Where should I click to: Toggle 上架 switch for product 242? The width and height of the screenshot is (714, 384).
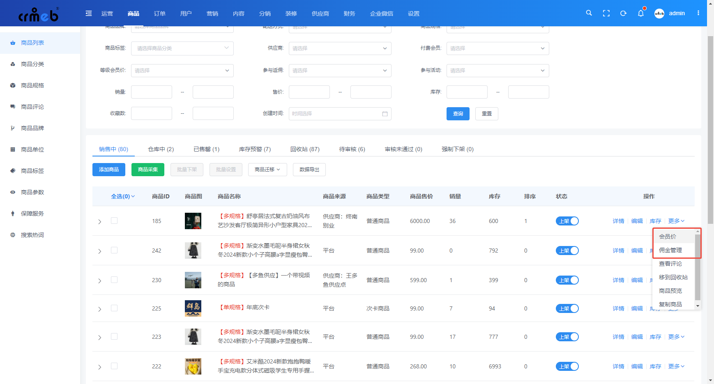(567, 251)
